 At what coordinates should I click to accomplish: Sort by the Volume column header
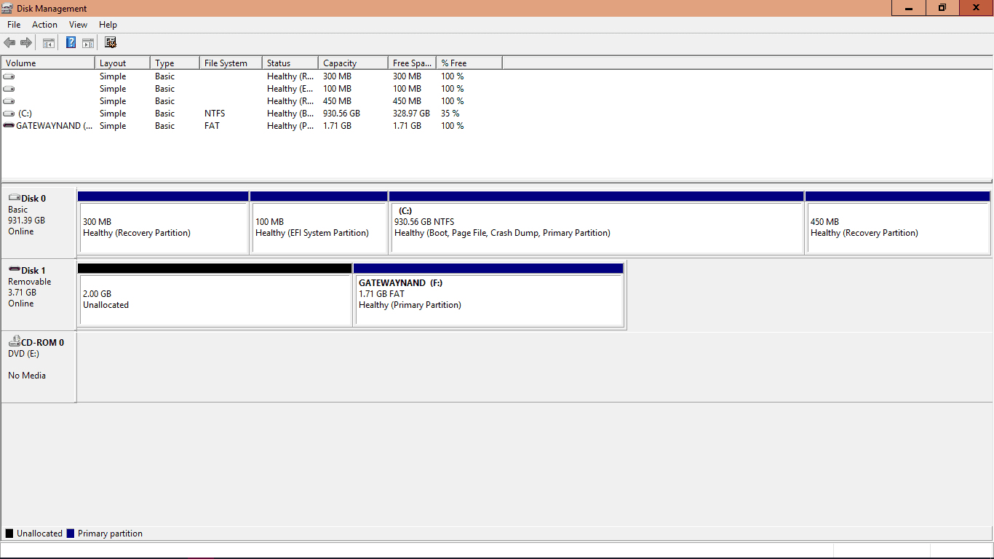tap(48, 63)
